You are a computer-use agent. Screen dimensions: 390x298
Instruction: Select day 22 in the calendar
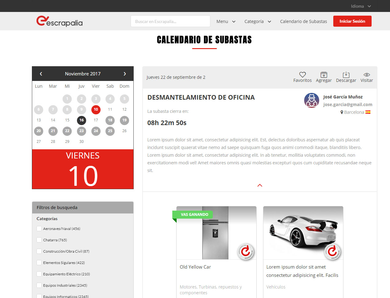pyautogui.click(x=67, y=131)
